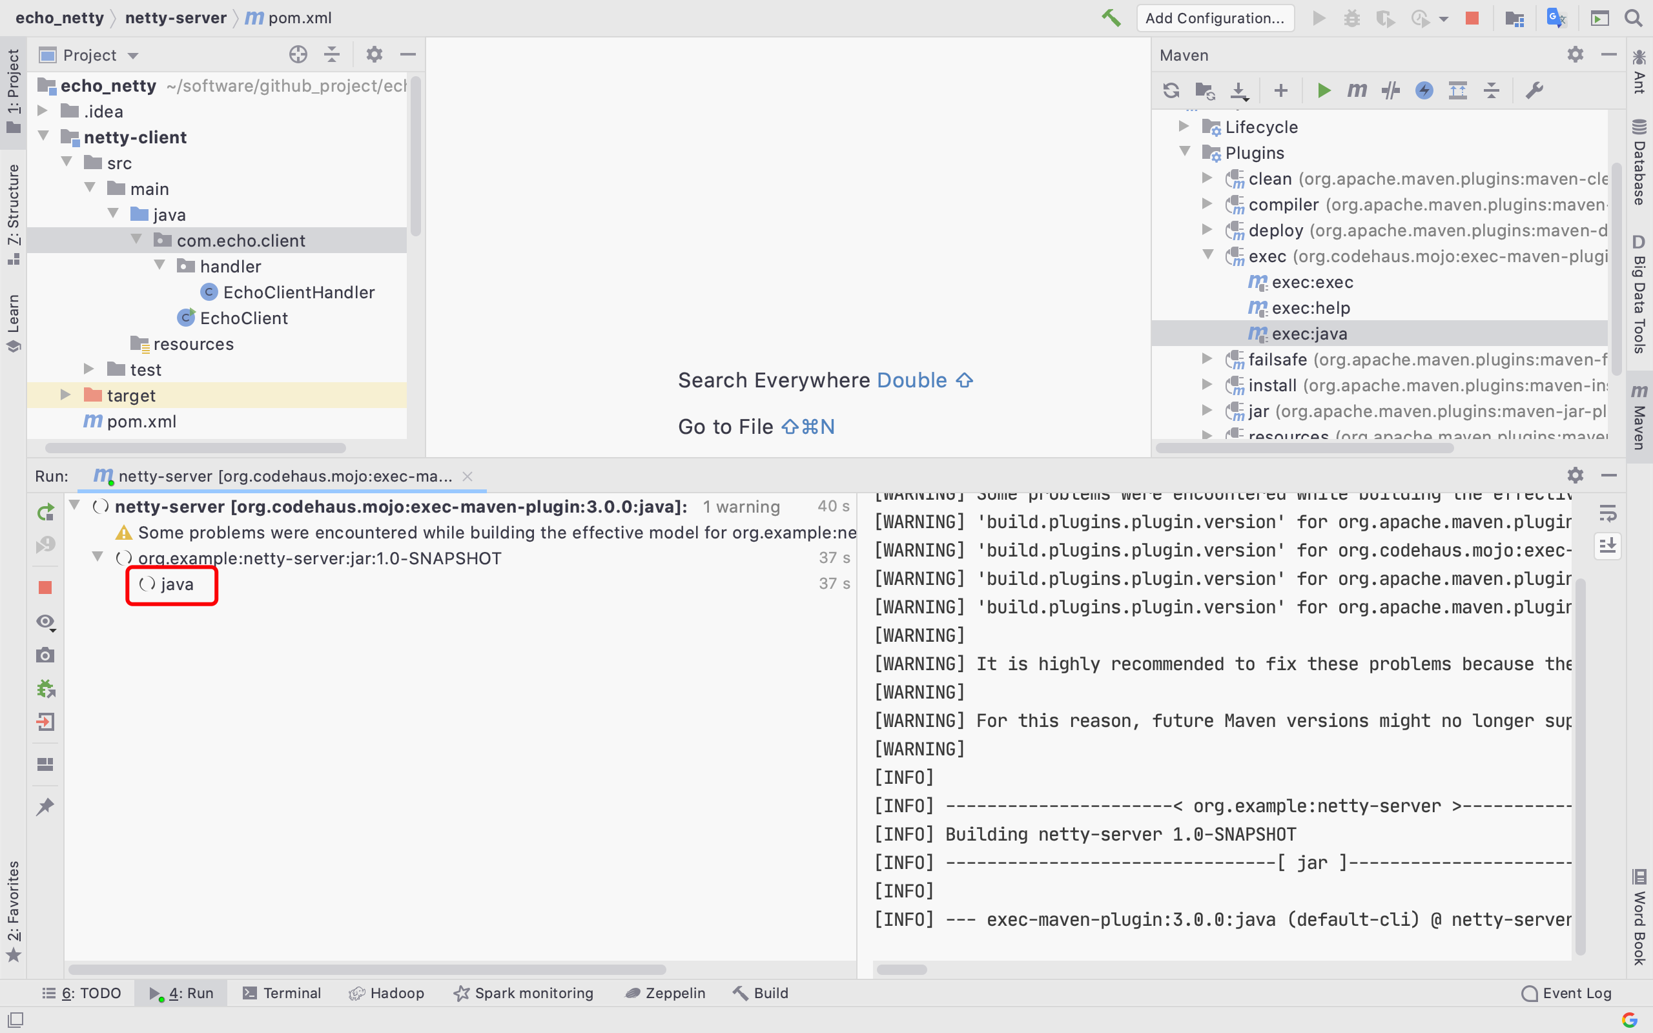Screen dimensions: 1653x1033
Task: Click the Maven show dependencies icon
Action: [x=1457, y=89]
